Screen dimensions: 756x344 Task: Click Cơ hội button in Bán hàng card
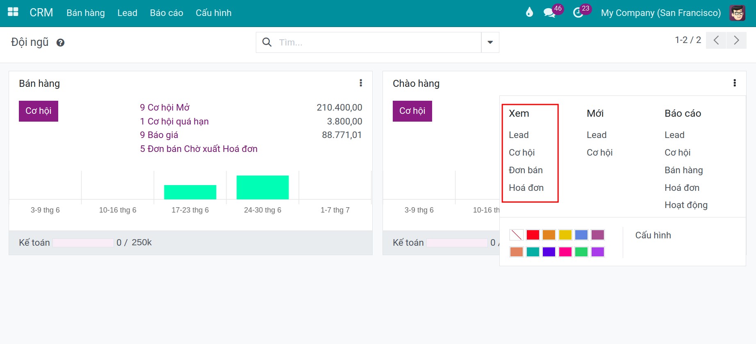39,111
